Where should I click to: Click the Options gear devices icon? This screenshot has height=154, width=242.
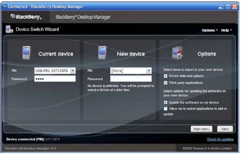click(178, 53)
